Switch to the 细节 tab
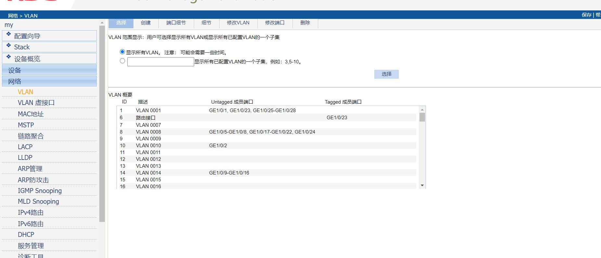Image resolution: width=601 pixels, height=258 pixels. click(x=206, y=23)
